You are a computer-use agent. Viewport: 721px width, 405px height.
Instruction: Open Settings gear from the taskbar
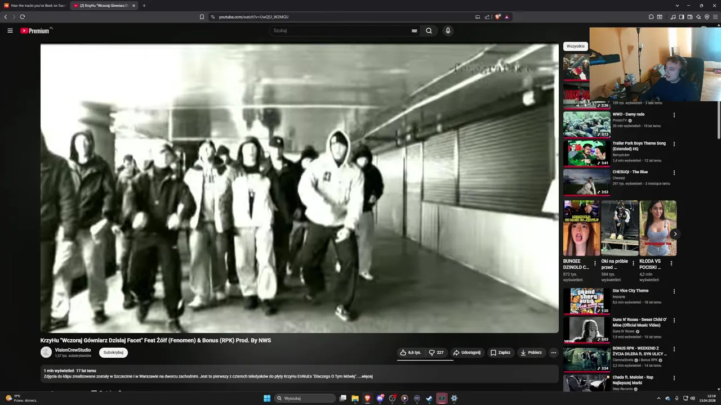454,398
